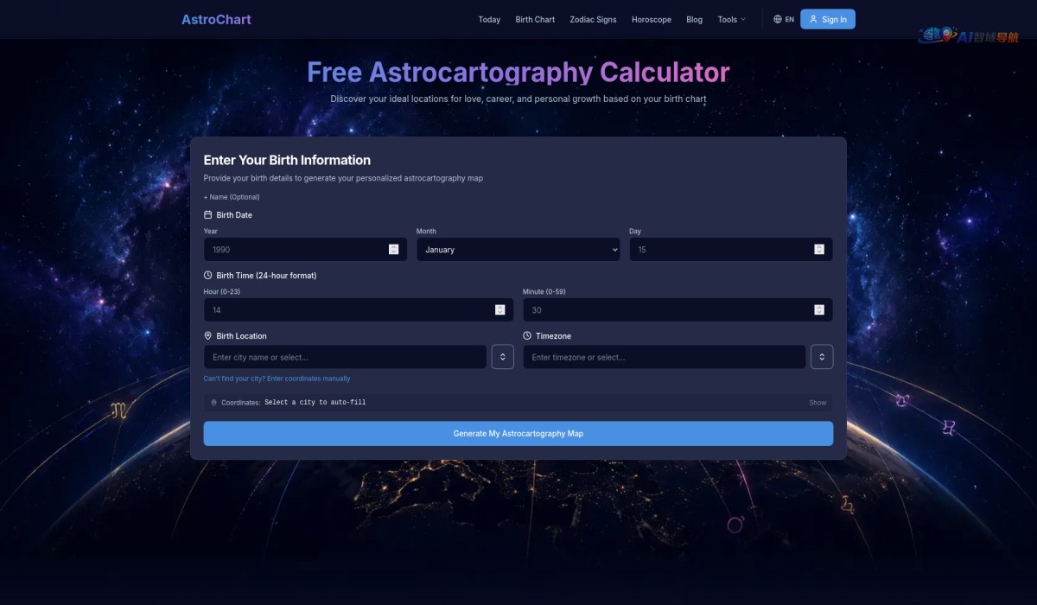Click the Sign In button

828,19
